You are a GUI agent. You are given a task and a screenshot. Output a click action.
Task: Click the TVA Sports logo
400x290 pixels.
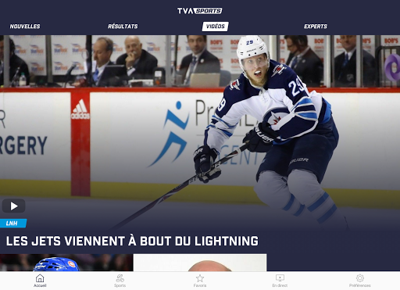coord(200,11)
